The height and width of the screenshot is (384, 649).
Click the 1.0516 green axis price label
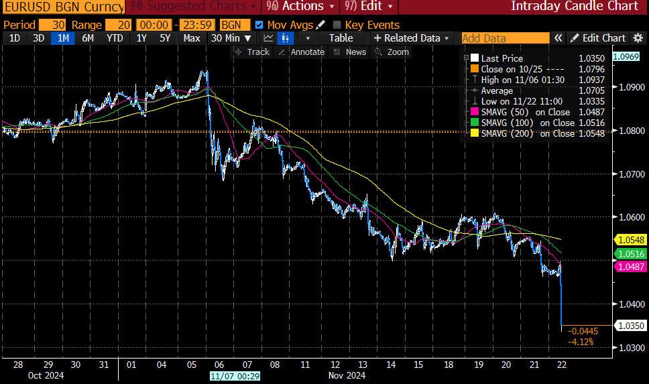click(x=631, y=254)
